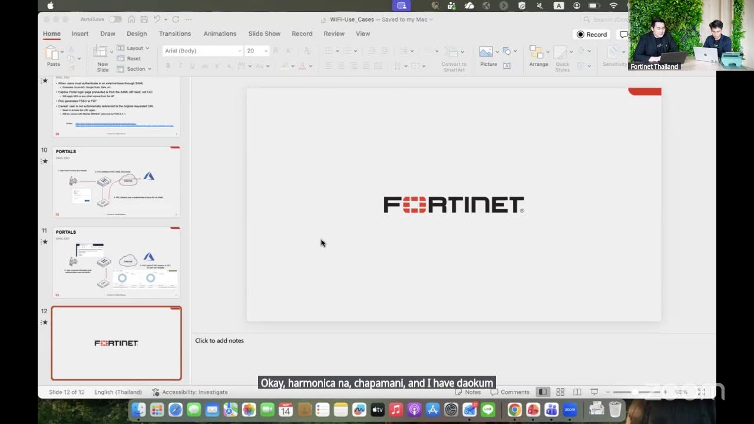Insert a Text Box icon

pos(507,66)
